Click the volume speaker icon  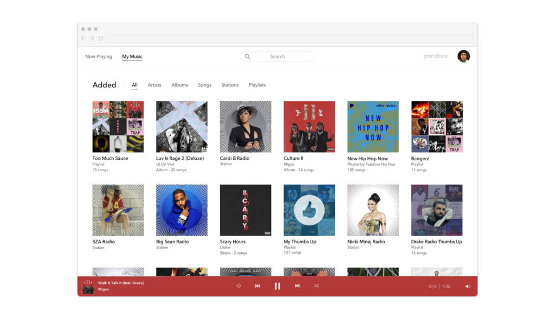click(x=468, y=286)
